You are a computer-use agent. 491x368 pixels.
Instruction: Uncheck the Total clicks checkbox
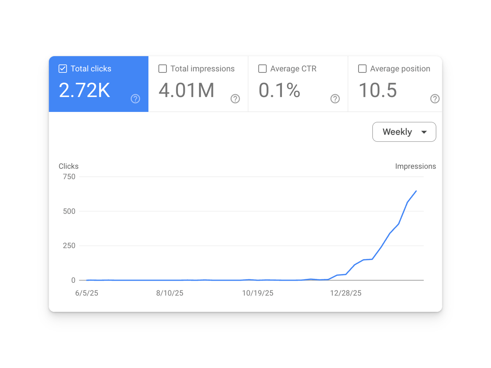pyautogui.click(x=63, y=69)
